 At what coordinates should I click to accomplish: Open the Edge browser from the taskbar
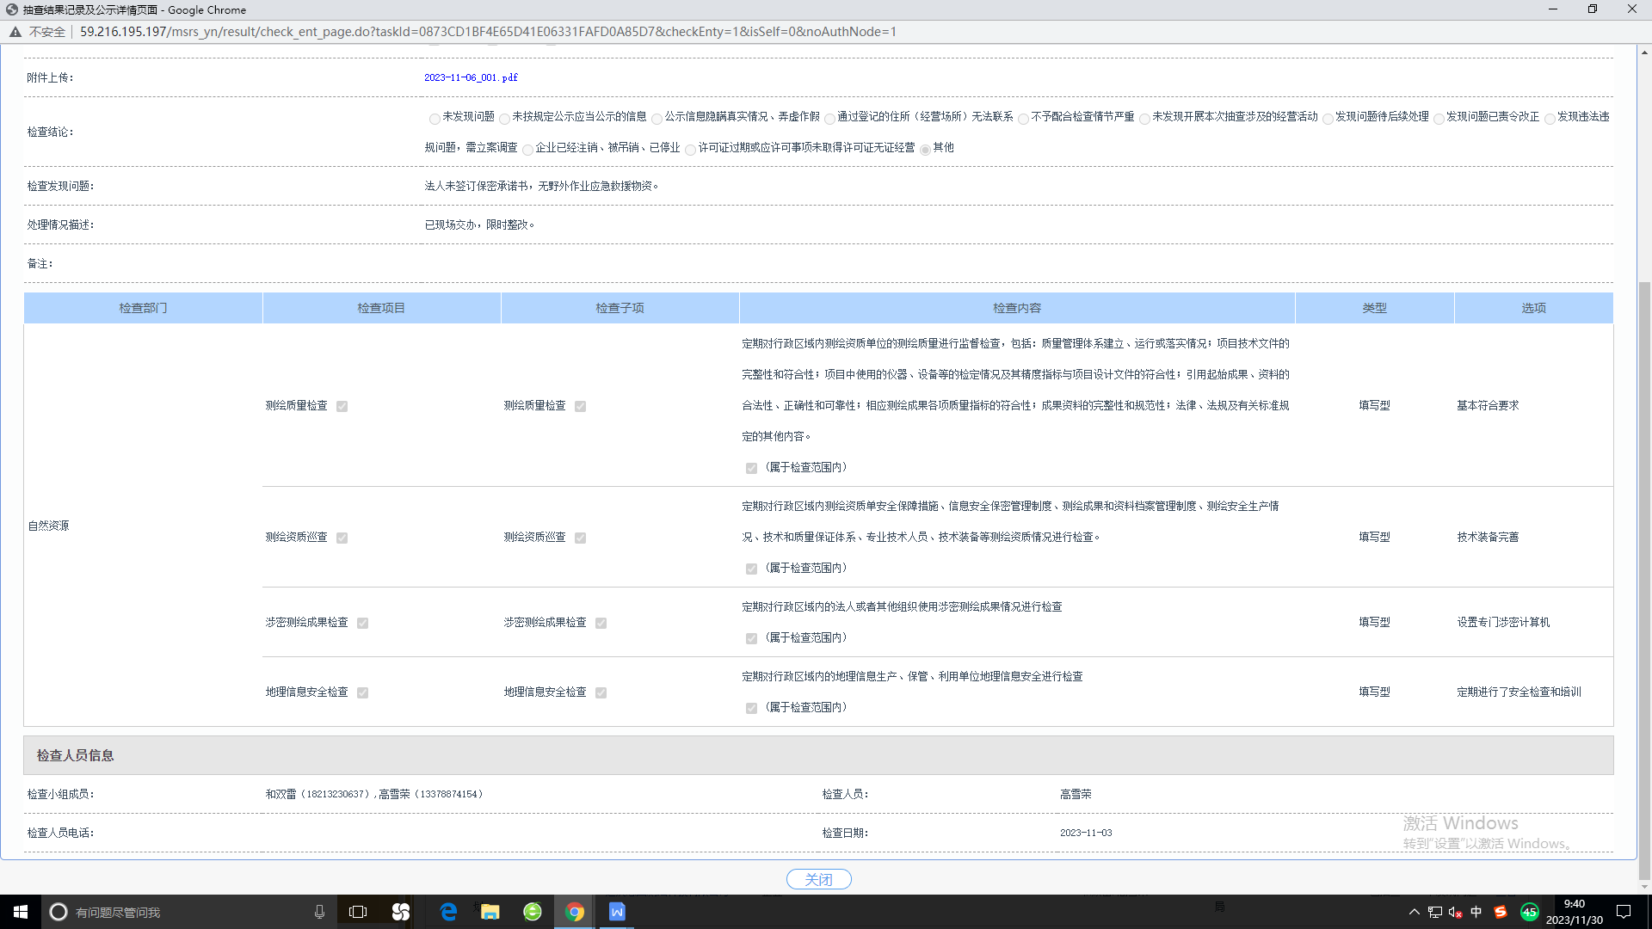(x=448, y=912)
